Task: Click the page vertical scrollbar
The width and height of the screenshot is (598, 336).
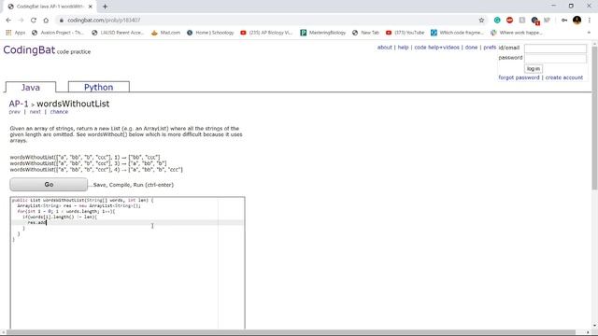Action: (x=594, y=119)
